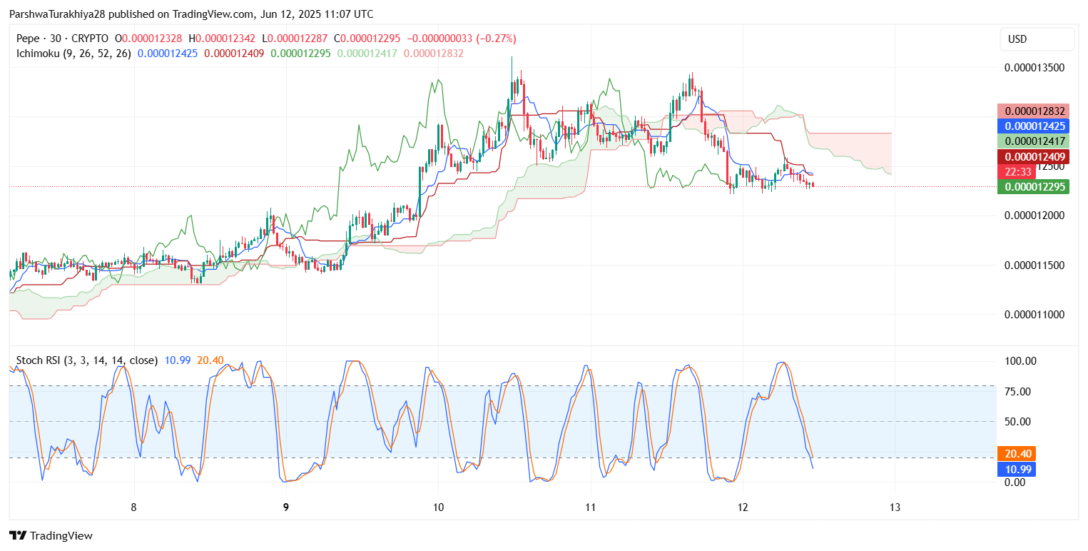Screen dimensions: 1088x551
Task: Click the light green 0.000012417 price axis label
Action: pyautogui.click(x=1034, y=141)
